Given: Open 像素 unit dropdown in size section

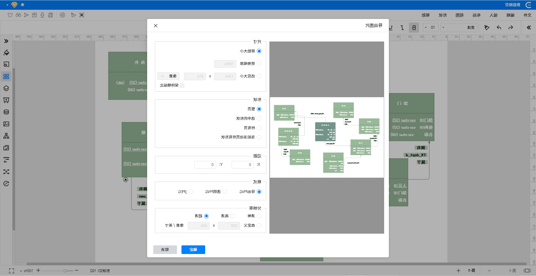Looking at the screenshot, I should 169,76.
